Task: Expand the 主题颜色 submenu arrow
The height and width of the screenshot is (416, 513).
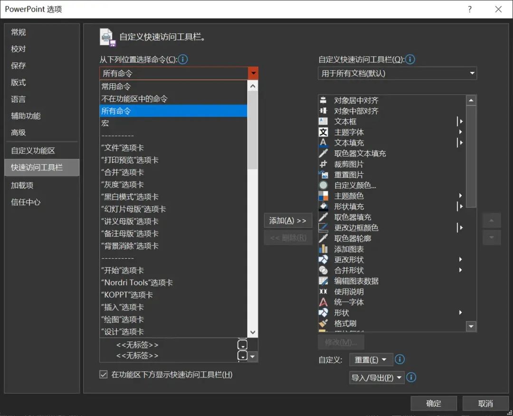Action: (x=460, y=196)
